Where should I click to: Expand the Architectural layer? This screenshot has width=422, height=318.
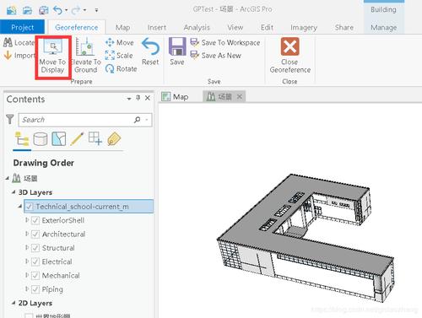coord(27,234)
